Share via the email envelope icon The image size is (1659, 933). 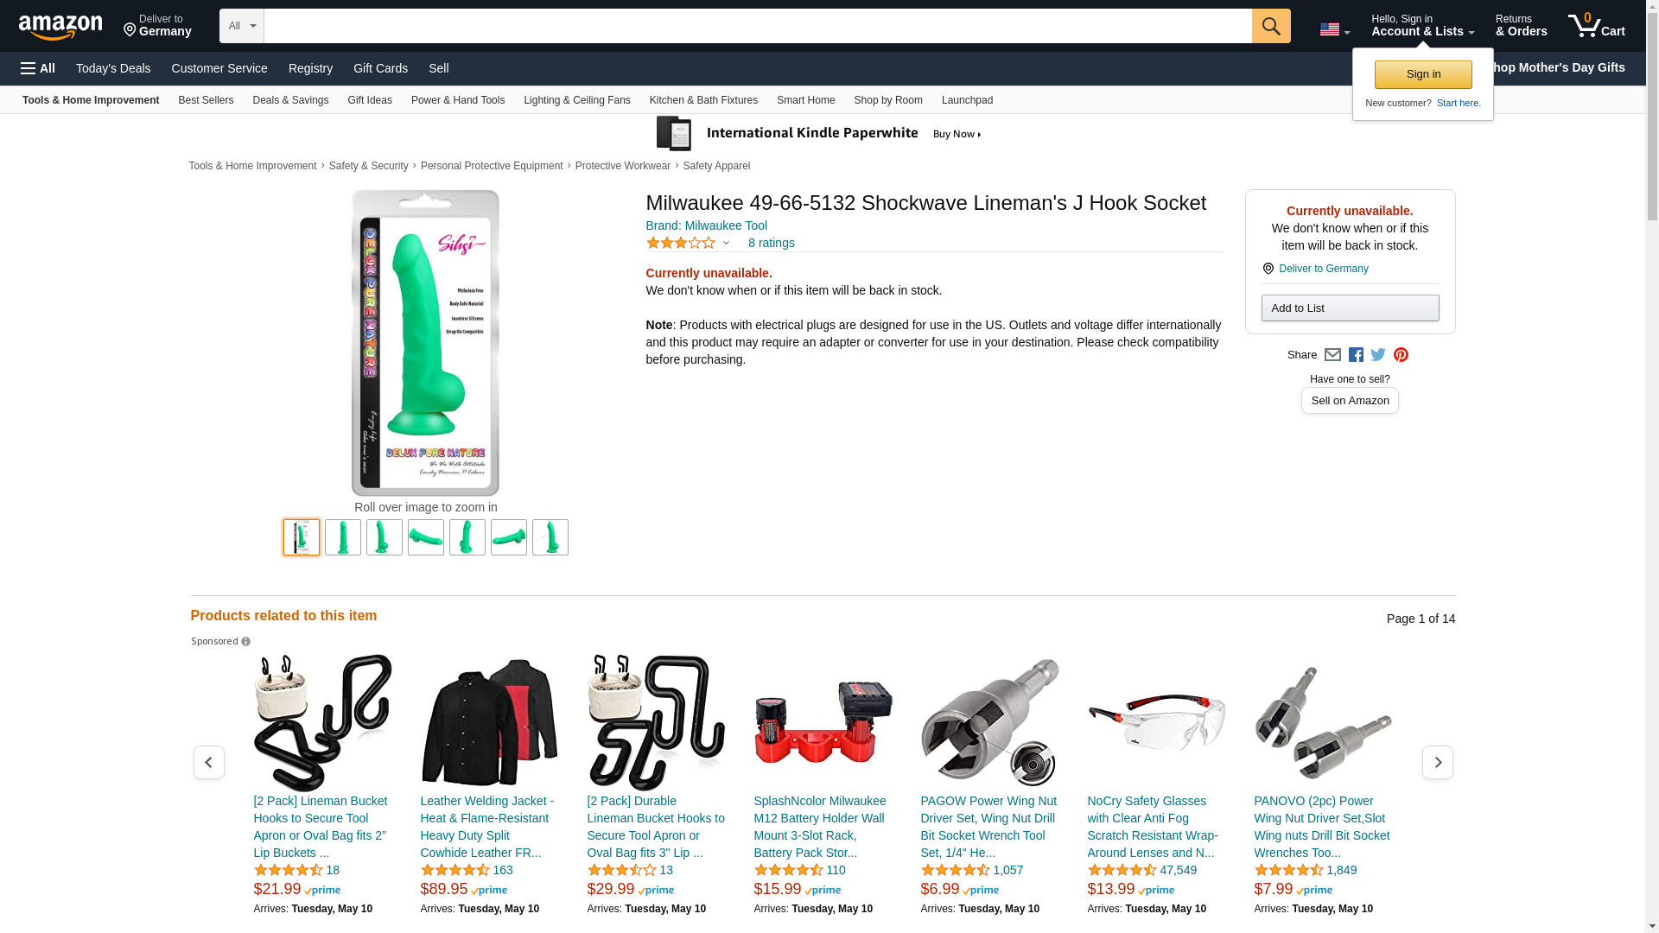[1332, 355]
